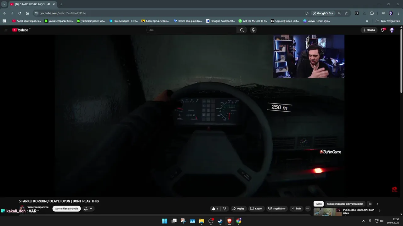Screen dimensions: 403x226
Task: Open browser Extensions puzzle icon
Action: click(372, 13)
